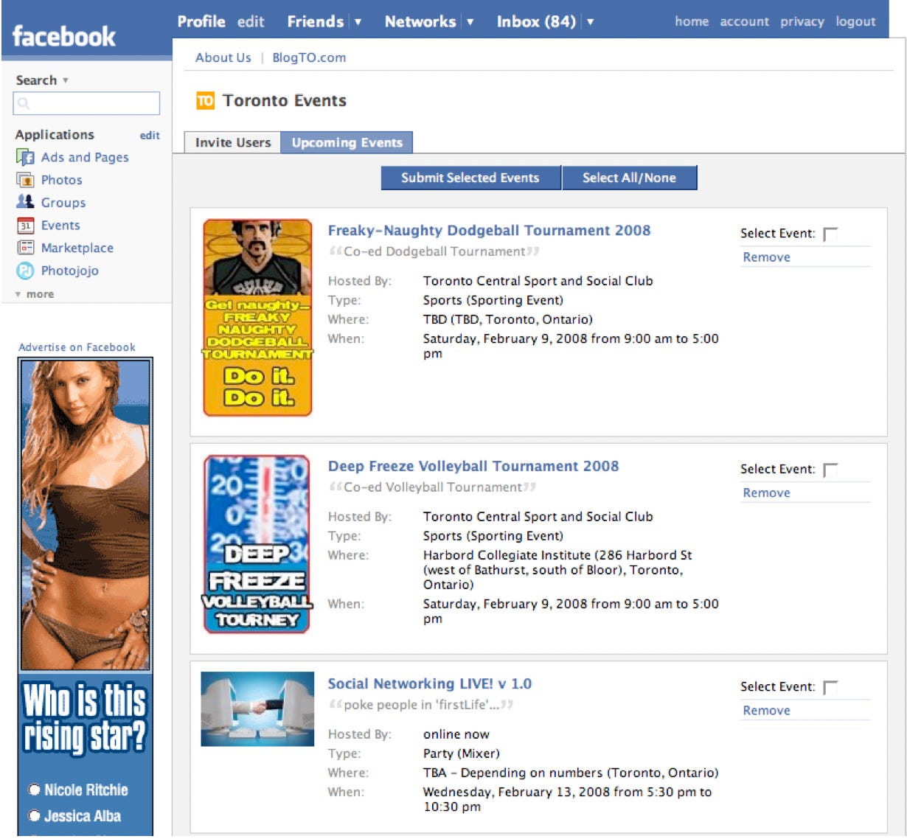Click the Submit Selected Events button
Image resolution: width=907 pixels, height=839 pixels.
click(470, 178)
